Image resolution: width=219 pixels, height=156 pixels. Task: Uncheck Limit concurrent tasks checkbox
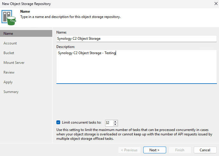point(58,122)
